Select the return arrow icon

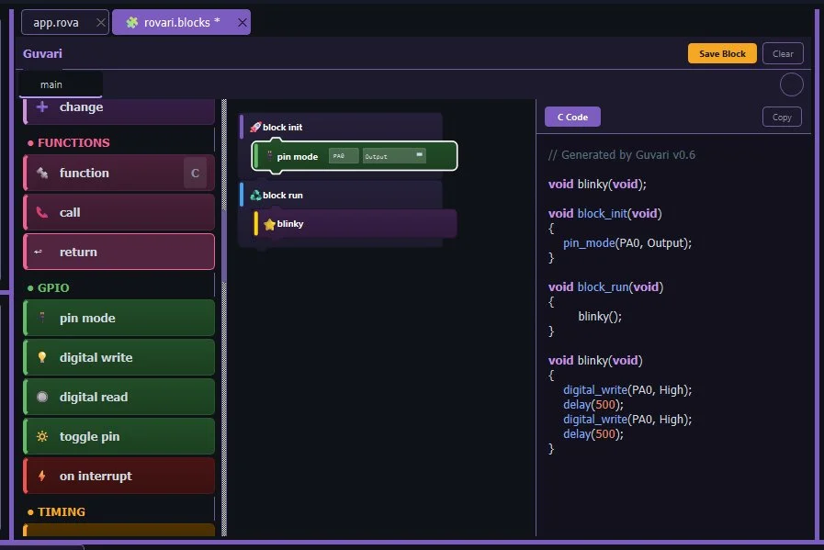point(39,252)
